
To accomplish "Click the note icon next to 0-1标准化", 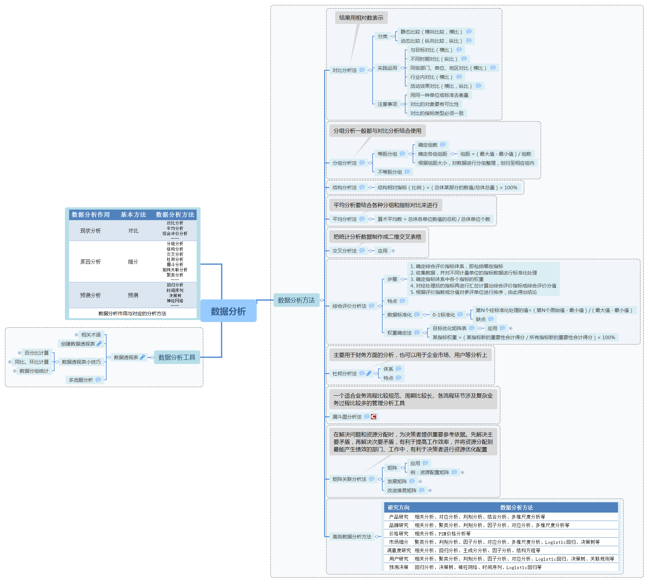I will tap(460, 315).
